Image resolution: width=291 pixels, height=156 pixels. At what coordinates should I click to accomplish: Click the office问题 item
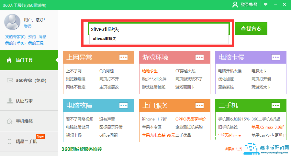(x=108, y=135)
